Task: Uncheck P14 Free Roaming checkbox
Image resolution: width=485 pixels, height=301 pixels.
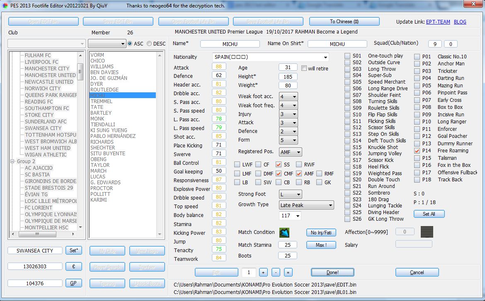Action: 417,151
